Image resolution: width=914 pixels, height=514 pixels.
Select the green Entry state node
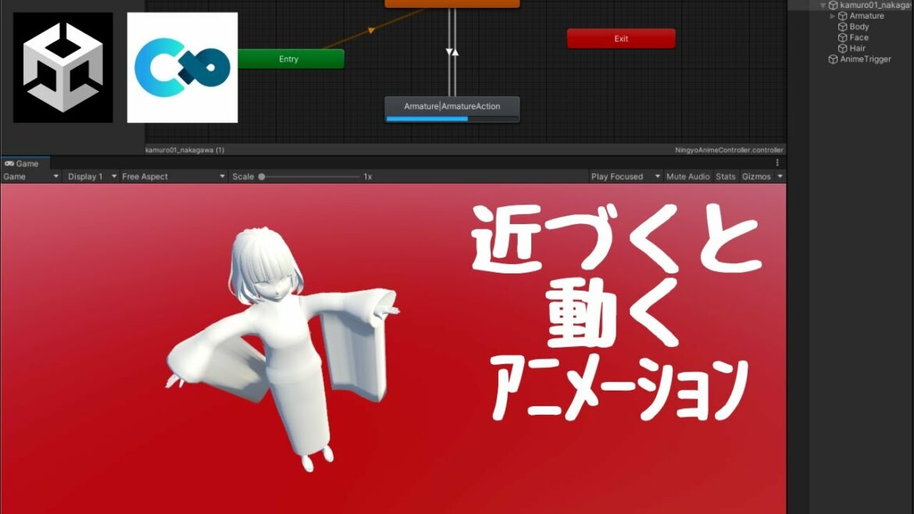point(289,59)
